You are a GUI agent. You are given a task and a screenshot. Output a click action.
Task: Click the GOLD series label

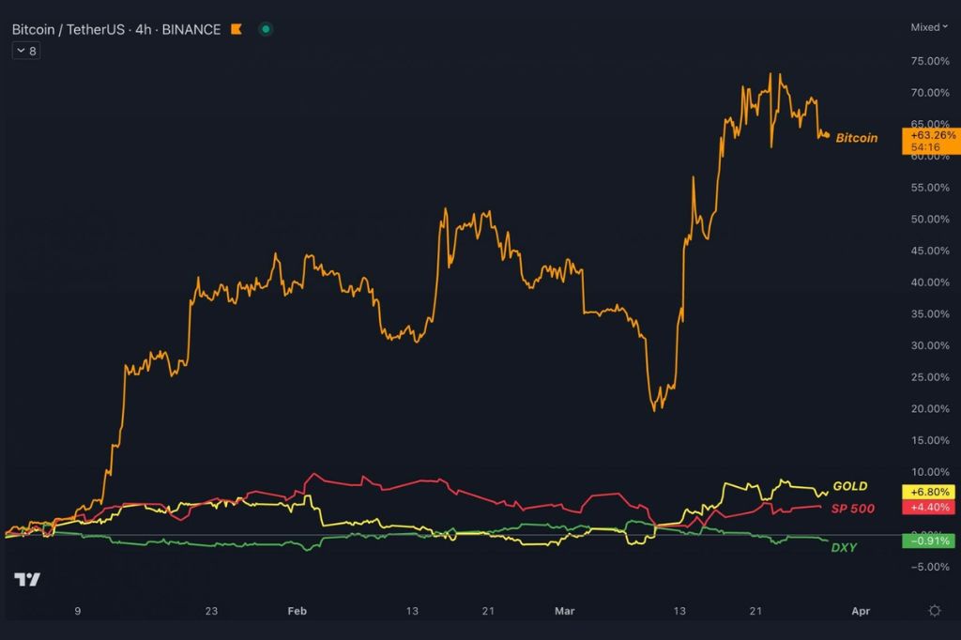click(x=850, y=486)
